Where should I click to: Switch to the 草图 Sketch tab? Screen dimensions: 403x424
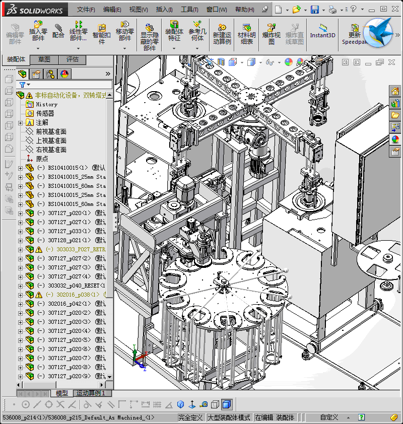[44, 59]
